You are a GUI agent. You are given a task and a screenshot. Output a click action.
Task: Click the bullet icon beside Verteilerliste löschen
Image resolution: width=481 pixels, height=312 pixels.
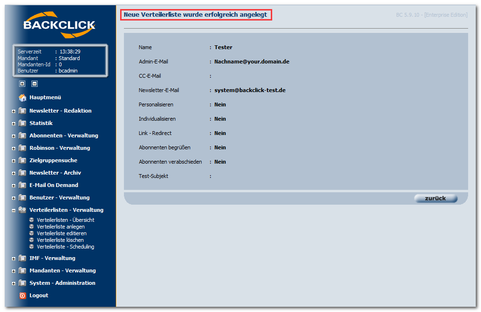pyautogui.click(x=31, y=240)
